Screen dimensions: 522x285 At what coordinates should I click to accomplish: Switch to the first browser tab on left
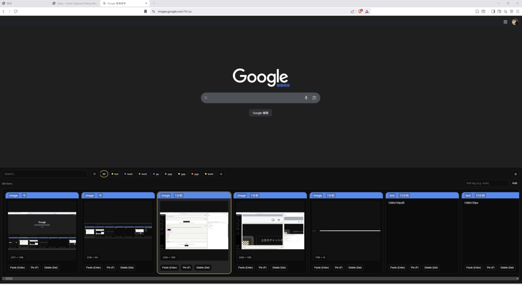[24, 3]
